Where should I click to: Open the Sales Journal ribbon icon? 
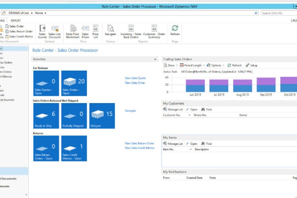(x=42, y=31)
